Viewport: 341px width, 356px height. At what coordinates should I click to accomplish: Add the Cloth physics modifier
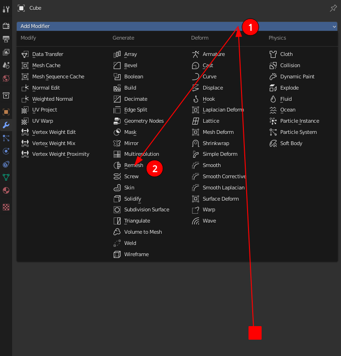[281, 54]
